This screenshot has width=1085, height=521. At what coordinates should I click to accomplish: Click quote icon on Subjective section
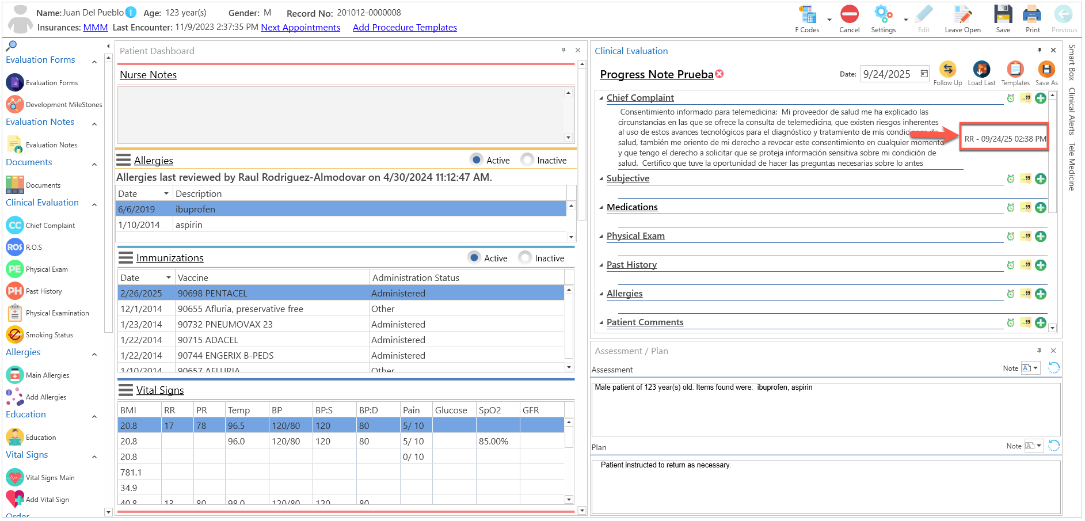point(1026,178)
